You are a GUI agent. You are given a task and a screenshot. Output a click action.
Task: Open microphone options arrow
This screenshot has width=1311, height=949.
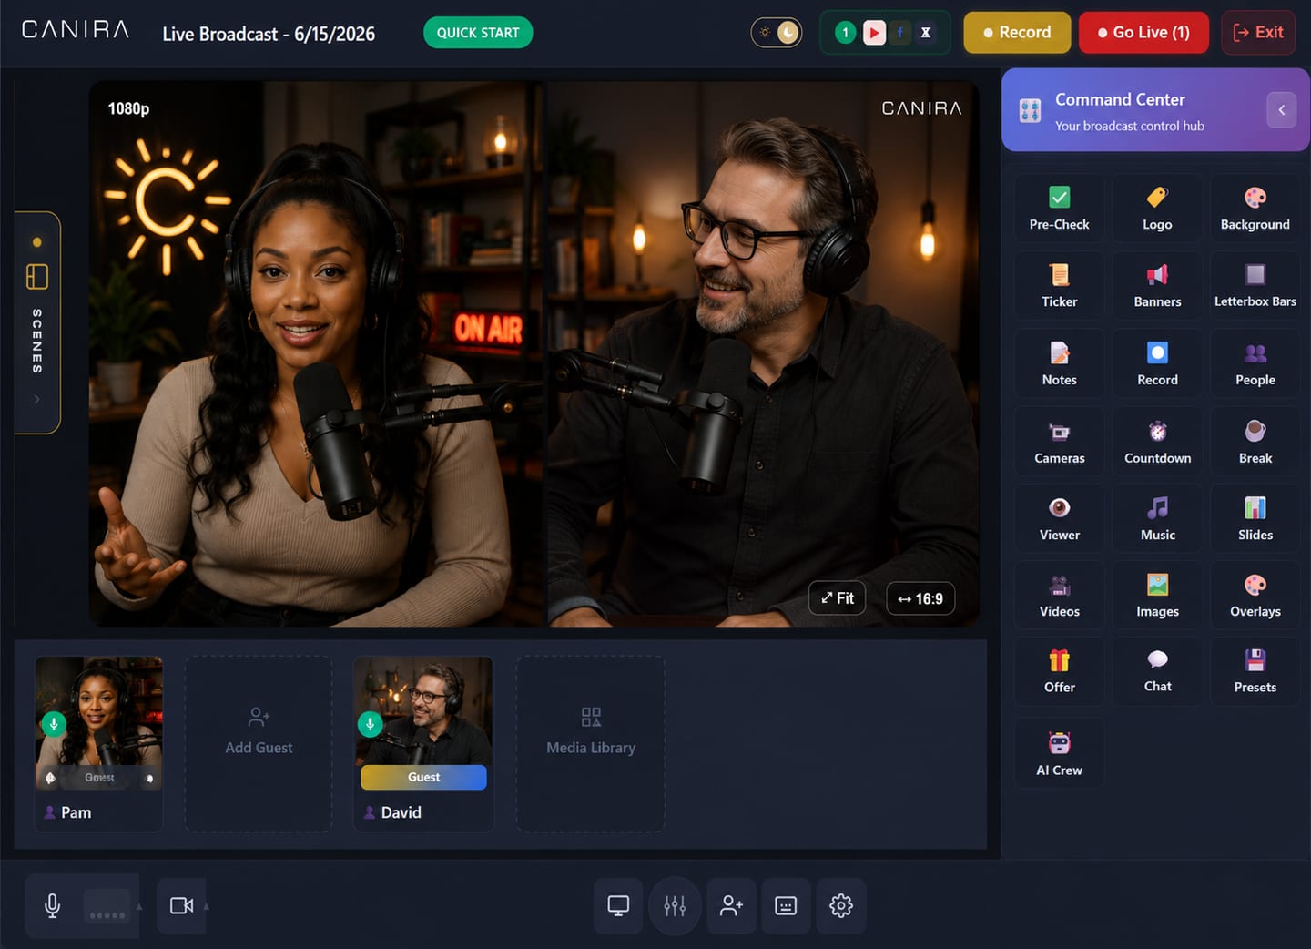[x=139, y=906]
